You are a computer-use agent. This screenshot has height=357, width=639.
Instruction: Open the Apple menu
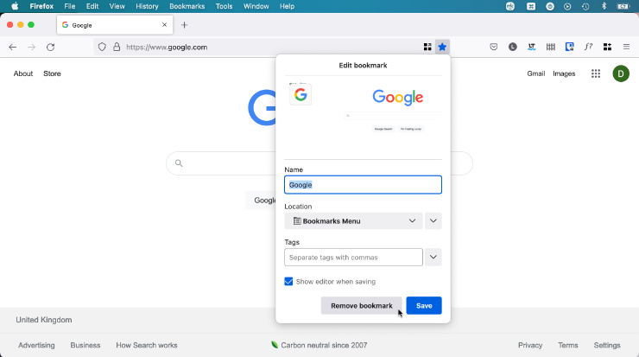(15, 6)
